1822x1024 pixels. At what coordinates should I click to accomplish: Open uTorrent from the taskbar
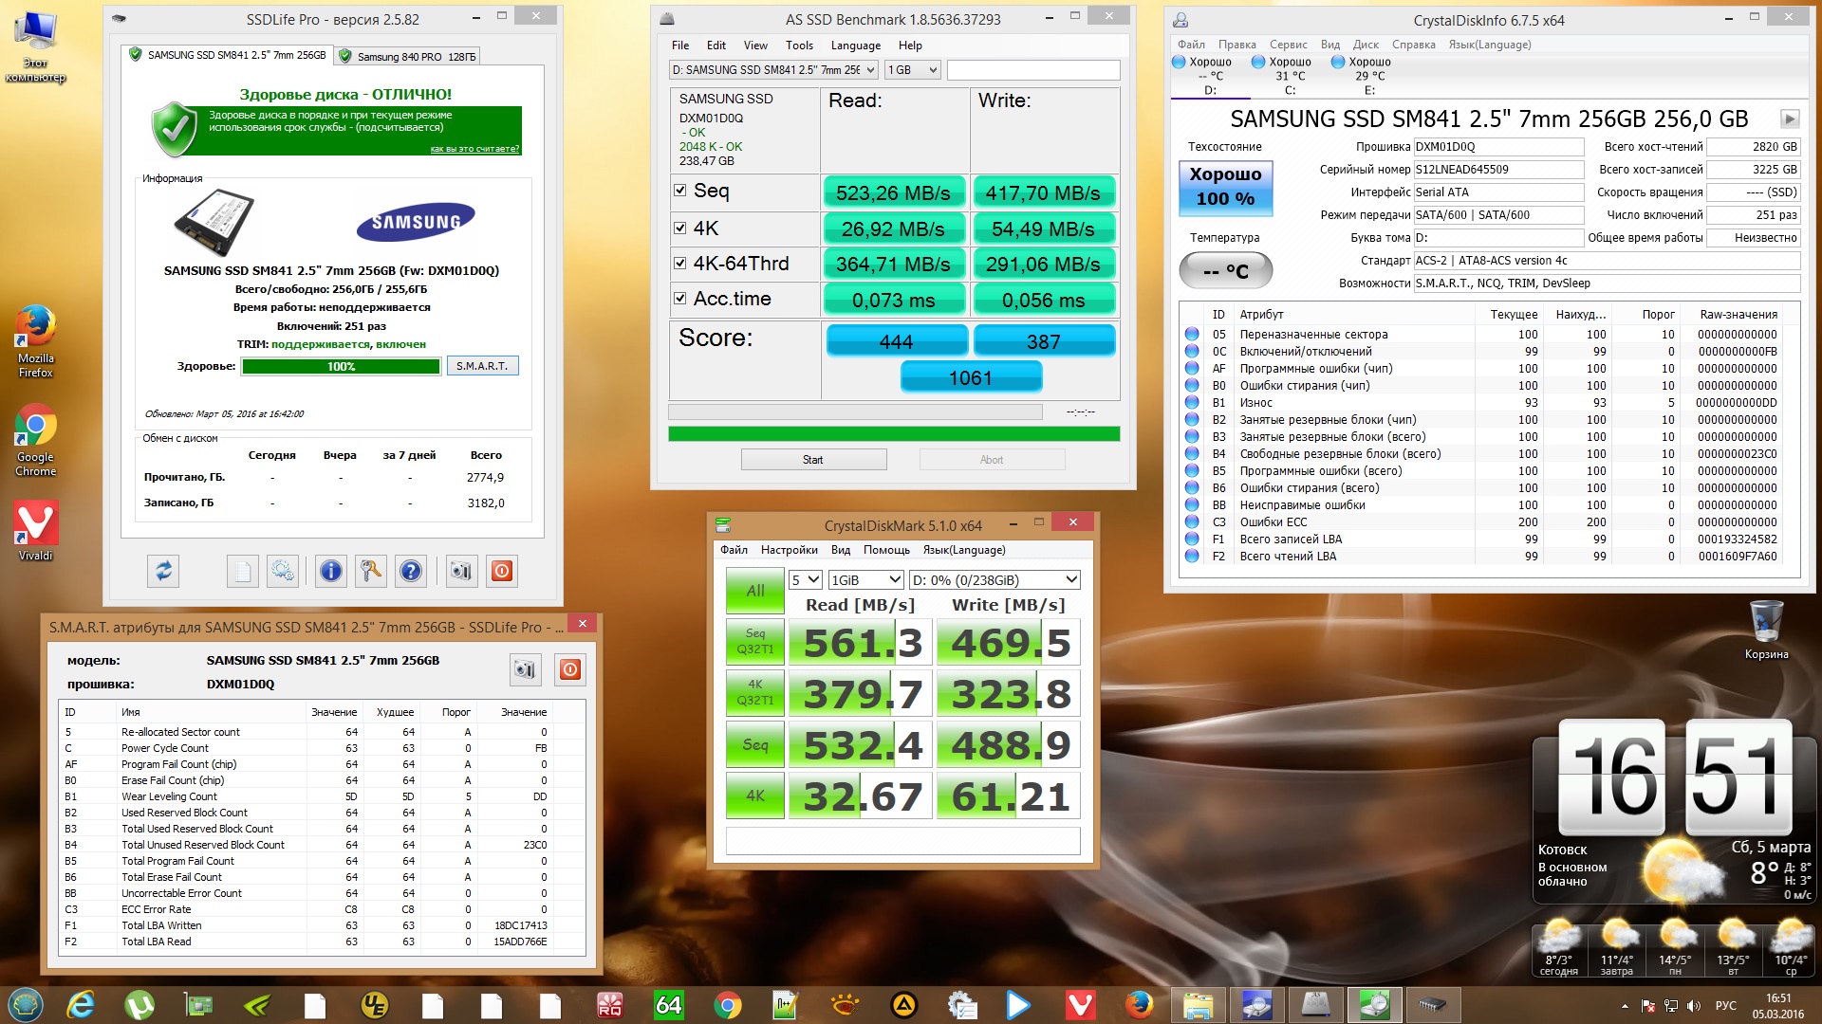(x=139, y=1005)
